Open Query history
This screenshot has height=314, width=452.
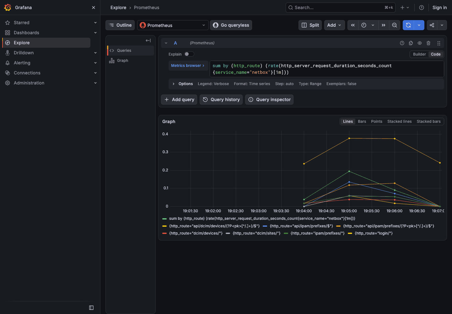coord(221,100)
